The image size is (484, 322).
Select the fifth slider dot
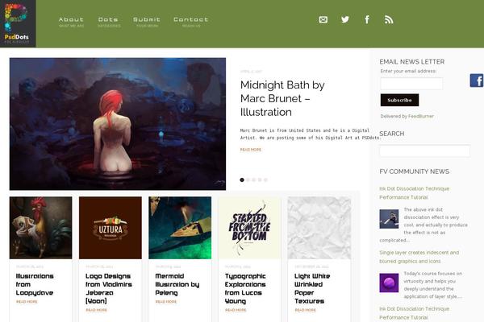265,180
